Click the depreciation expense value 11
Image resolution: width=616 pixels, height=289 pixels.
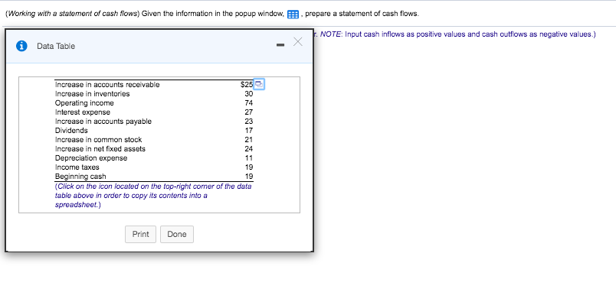pyautogui.click(x=249, y=158)
